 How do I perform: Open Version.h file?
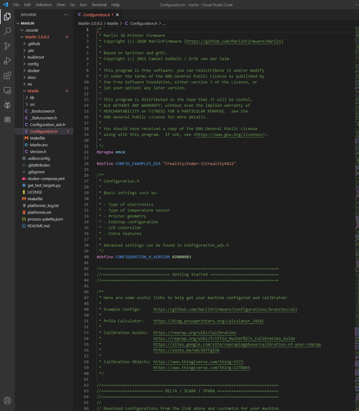tap(44, 152)
